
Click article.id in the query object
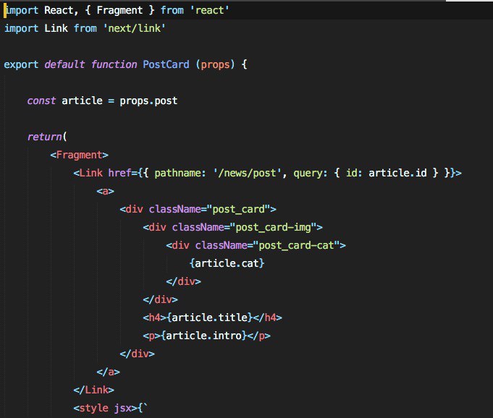coord(397,173)
